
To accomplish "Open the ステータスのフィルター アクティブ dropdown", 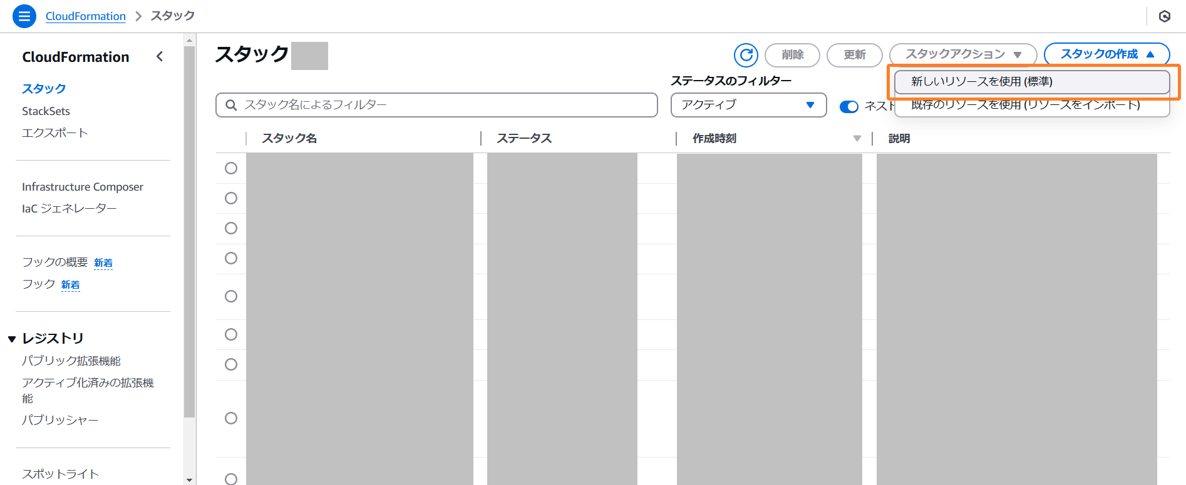I will (748, 105).
